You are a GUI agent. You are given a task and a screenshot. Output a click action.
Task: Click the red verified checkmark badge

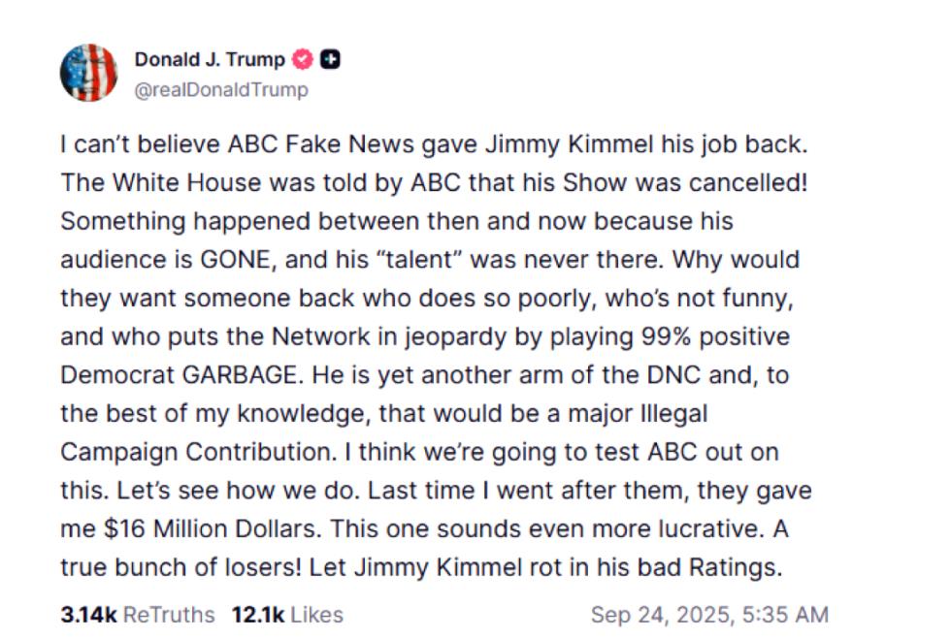tap(303, 59)
